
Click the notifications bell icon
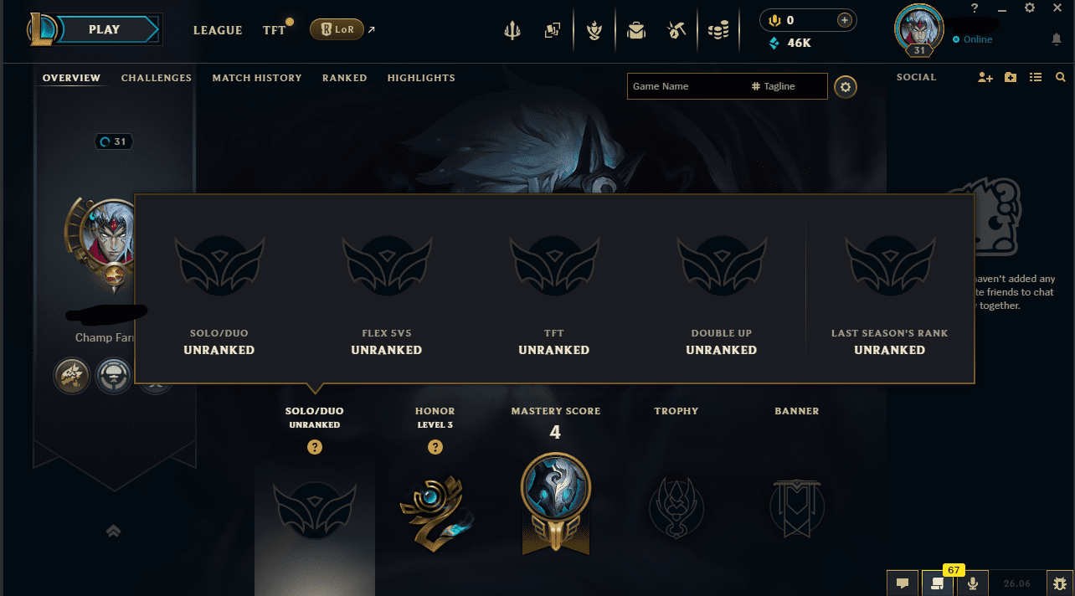click(1057, 39)
